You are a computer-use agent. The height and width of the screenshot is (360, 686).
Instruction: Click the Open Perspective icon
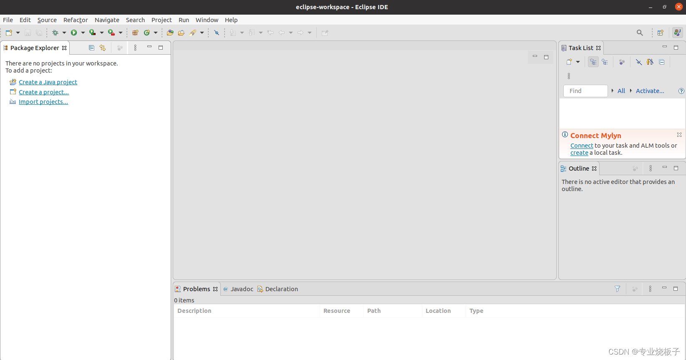click(661, 33)
